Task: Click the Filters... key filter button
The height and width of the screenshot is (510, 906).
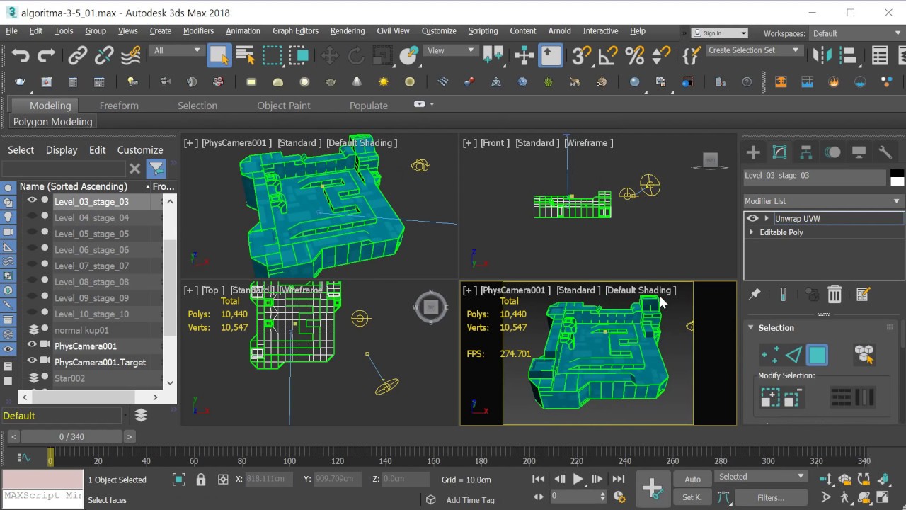Action: tap(771, 497)
